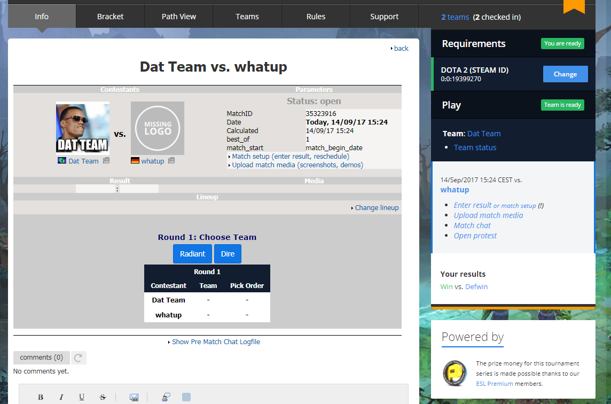Click the German flag before whatup

[x=135, y=160]
